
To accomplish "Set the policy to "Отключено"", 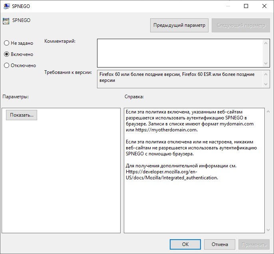I will (6, 65).
